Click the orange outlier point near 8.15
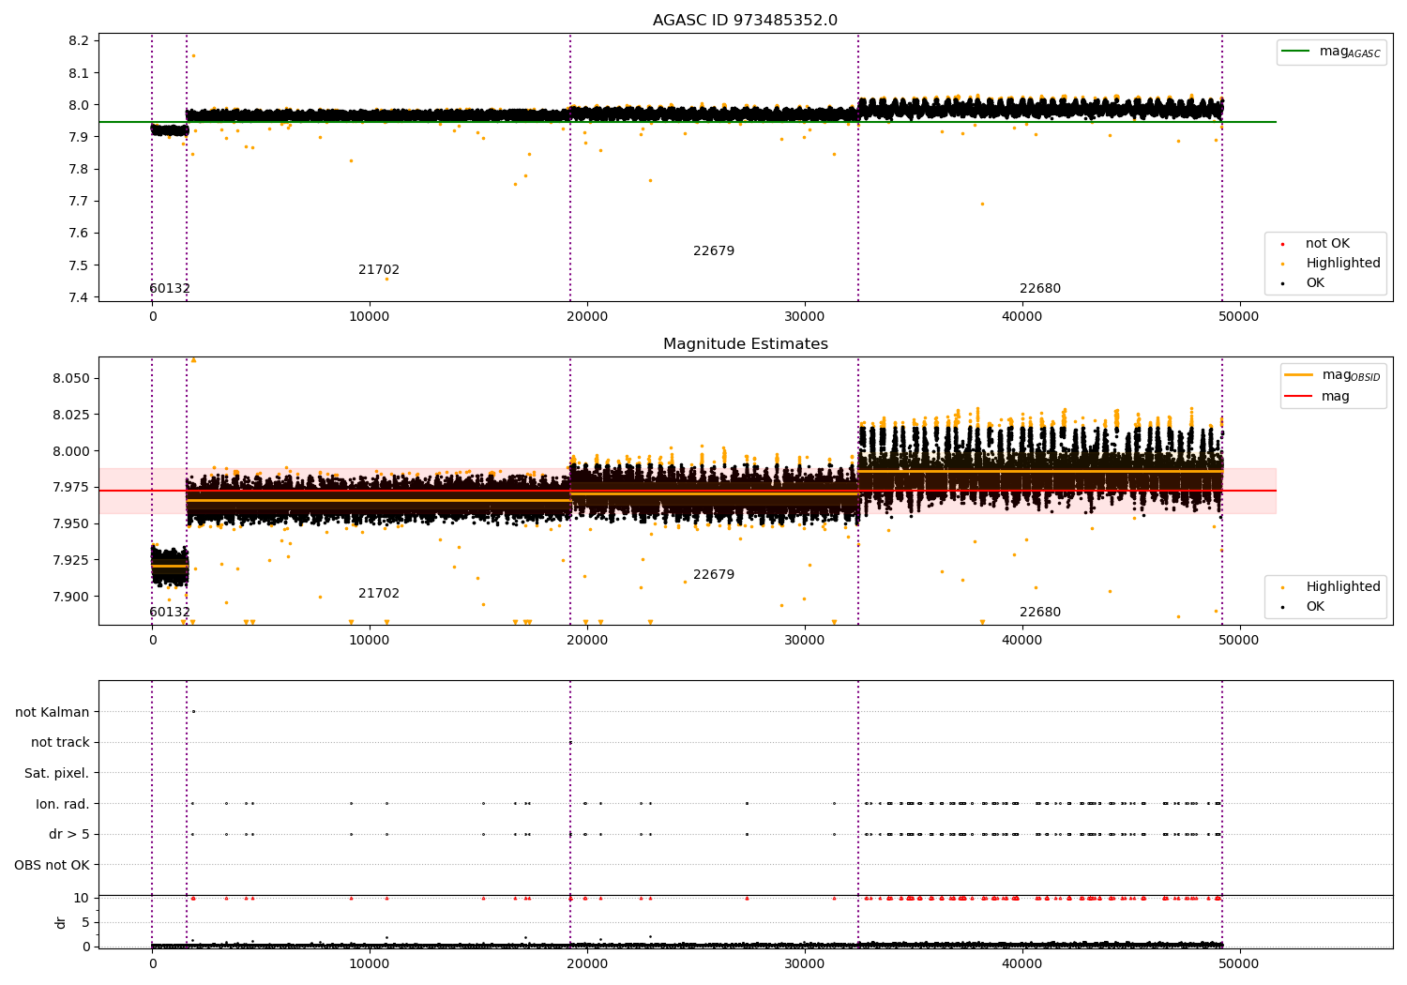This screenshot has height=985, width=1407. tap(193, 55)
